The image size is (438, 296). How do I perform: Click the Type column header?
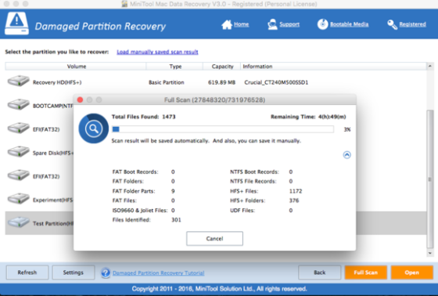point(175,67)
